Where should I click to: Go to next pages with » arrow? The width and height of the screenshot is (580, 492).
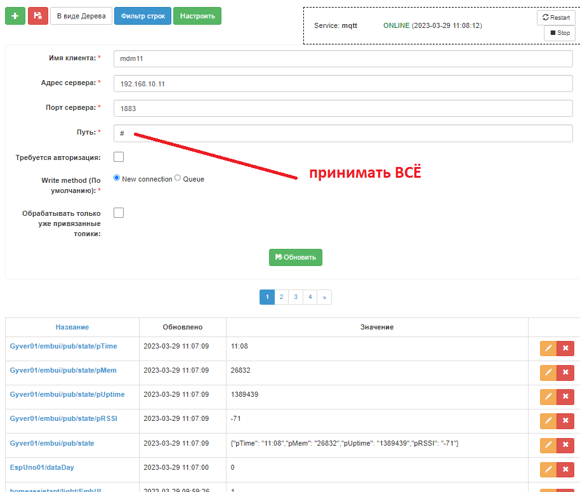coord(324,297)
